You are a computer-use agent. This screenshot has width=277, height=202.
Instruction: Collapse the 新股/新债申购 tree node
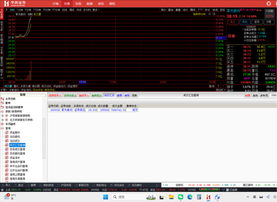(x=2, y=111)
